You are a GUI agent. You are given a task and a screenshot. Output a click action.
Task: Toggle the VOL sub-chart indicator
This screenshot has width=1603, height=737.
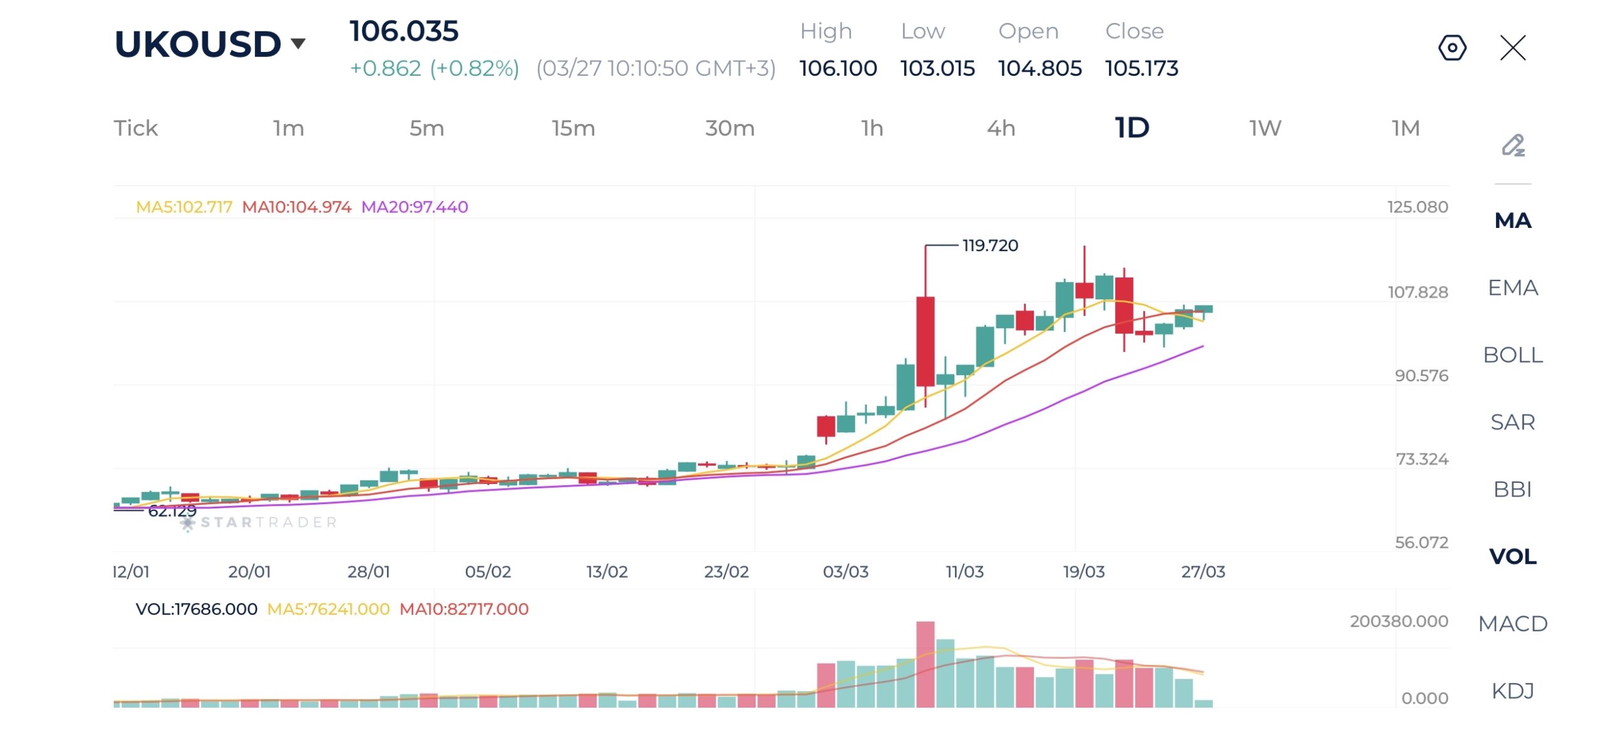pos(1513,556)
